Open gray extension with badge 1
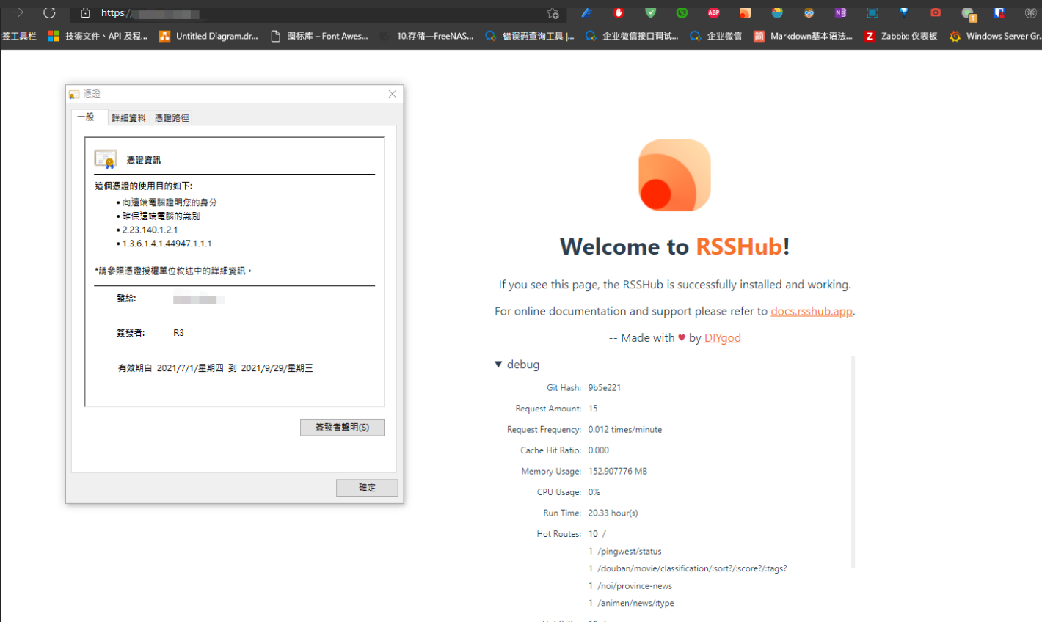The width and height of the screenshot is (1042, 622). 969,14
